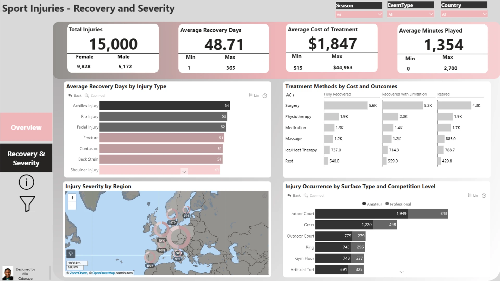Toggle Professional legend series visibility
Image resolution: width=500 pixels, height=281 pixels.
[x=398, y=204]
